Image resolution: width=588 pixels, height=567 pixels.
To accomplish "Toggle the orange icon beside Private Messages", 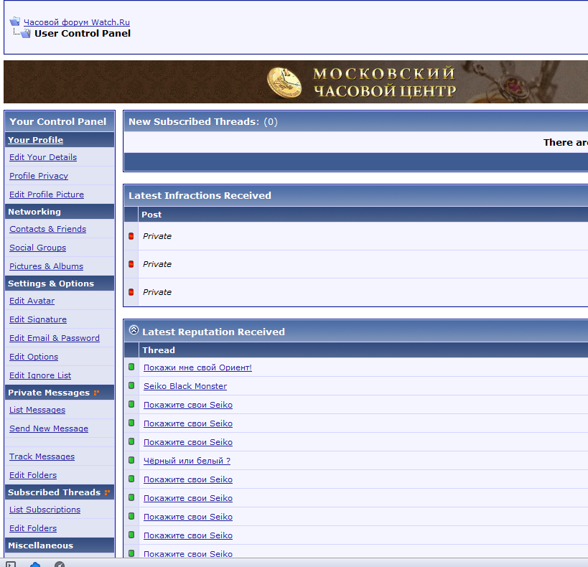I will (x=96, y=393).
